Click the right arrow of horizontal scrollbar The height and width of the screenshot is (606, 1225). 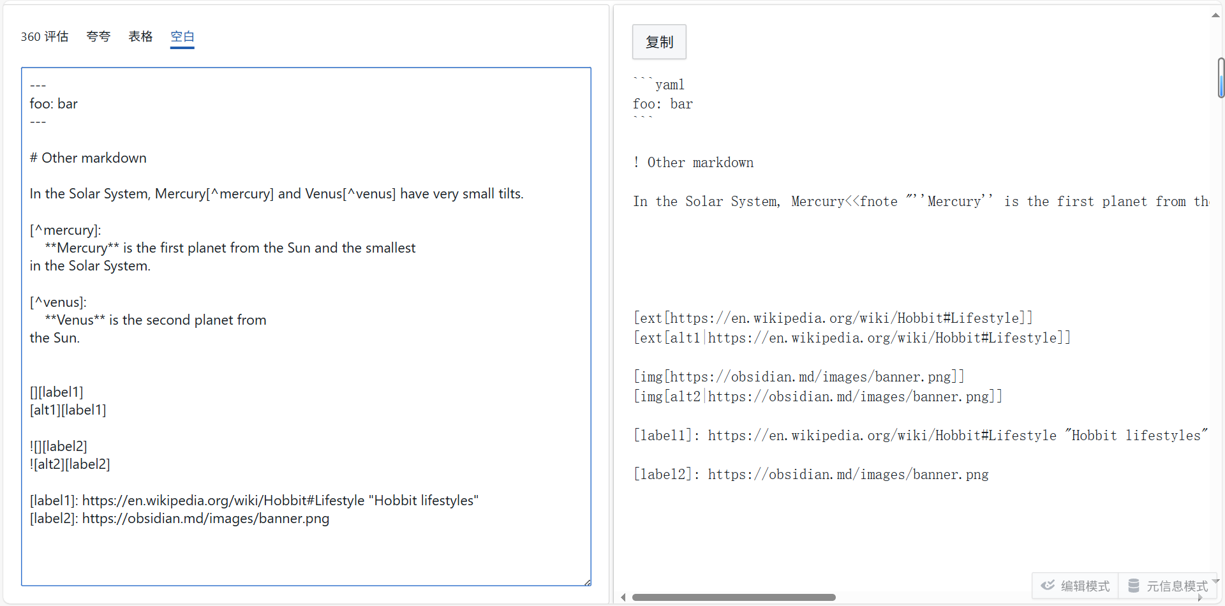[1200, 598]
